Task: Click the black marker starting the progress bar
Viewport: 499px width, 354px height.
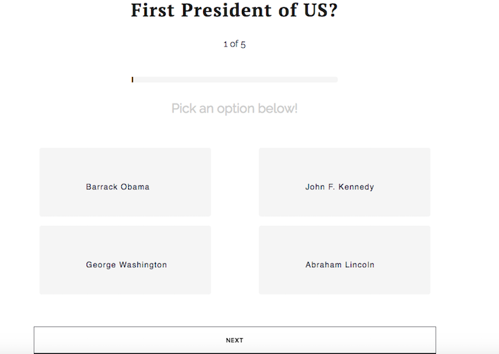Action: click(132, 80)
